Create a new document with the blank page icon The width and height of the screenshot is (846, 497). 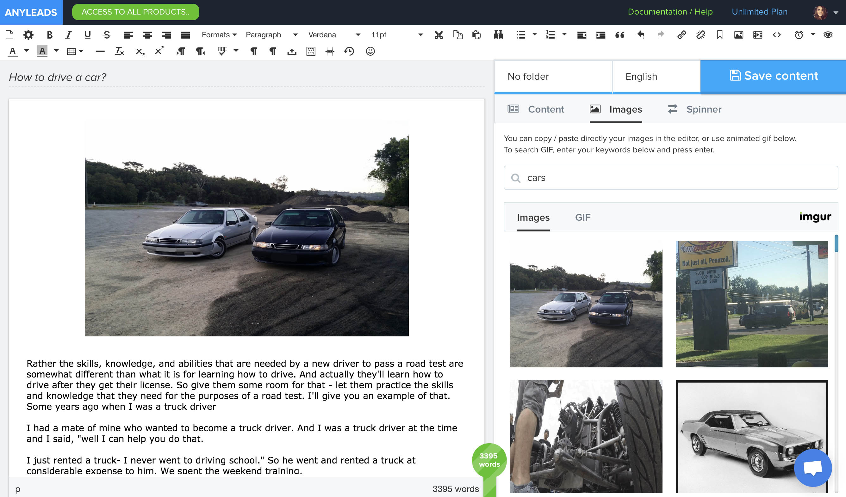click(x=10, y=34)
